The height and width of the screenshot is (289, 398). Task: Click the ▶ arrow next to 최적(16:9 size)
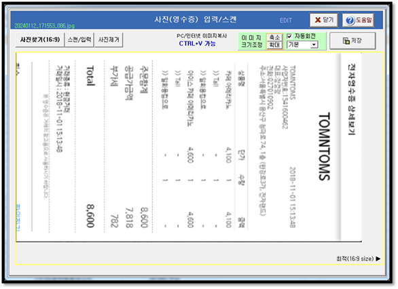(378, 259)
